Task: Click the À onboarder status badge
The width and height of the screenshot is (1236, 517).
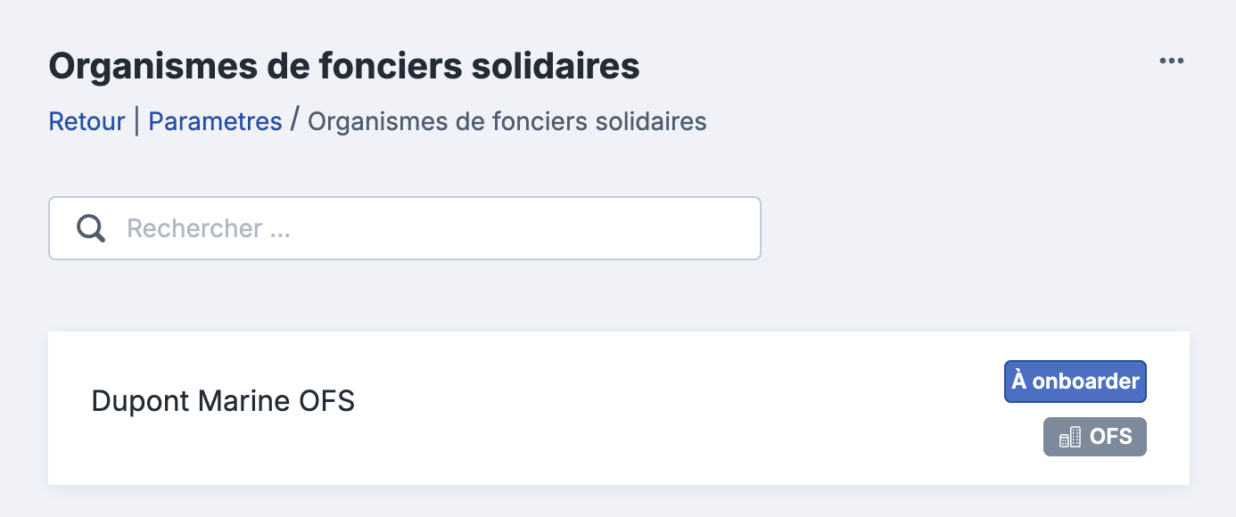Action: 1075,382
